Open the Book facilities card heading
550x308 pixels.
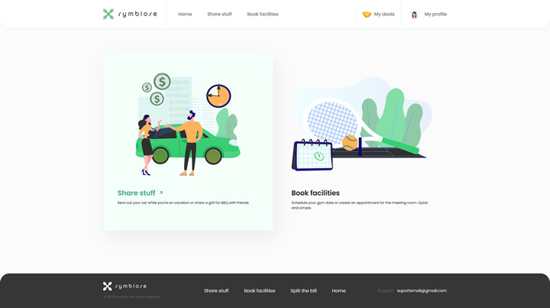[x=315, y=193]
